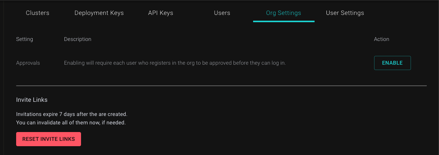
Task: Open the Clusters tab
Action: click(38, 13)
